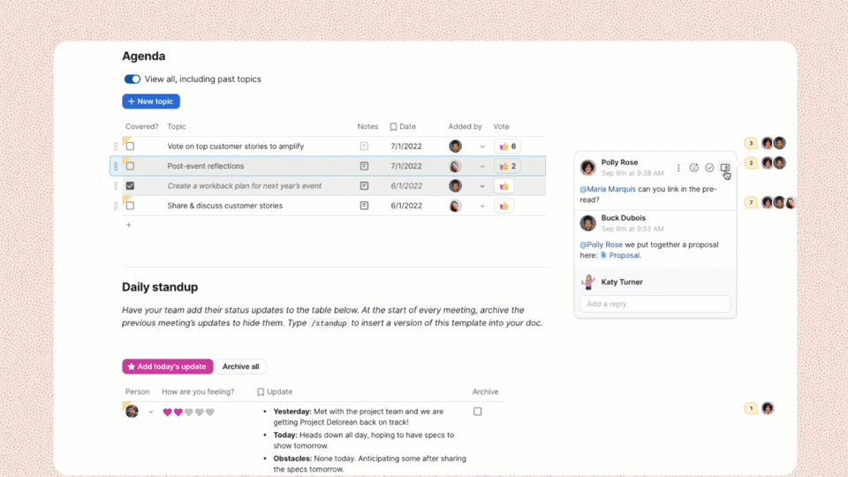The image size is (848, 477).
Task: Add a new row with the plus icon
Action: pos(129,225)
